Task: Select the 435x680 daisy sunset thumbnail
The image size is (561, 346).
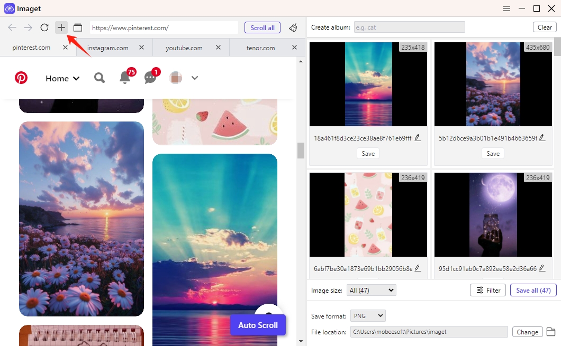Action: (x=493, y=85)
